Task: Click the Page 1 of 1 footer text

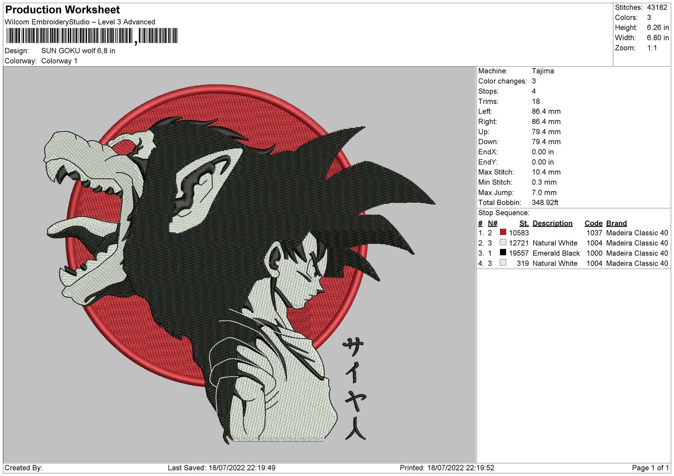Action: [650, 468]
